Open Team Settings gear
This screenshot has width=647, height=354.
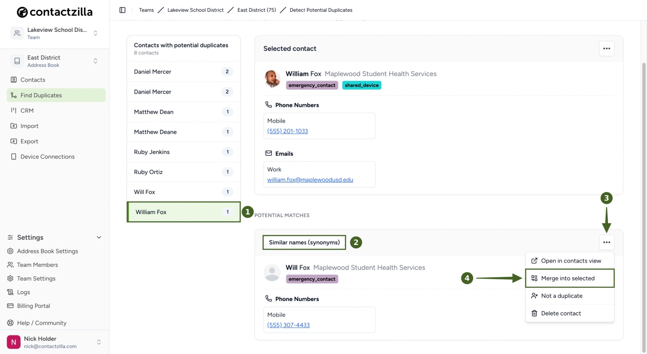click(x=11, y=279)
